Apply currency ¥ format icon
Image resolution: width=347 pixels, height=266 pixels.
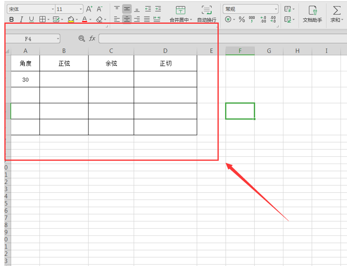228,19
